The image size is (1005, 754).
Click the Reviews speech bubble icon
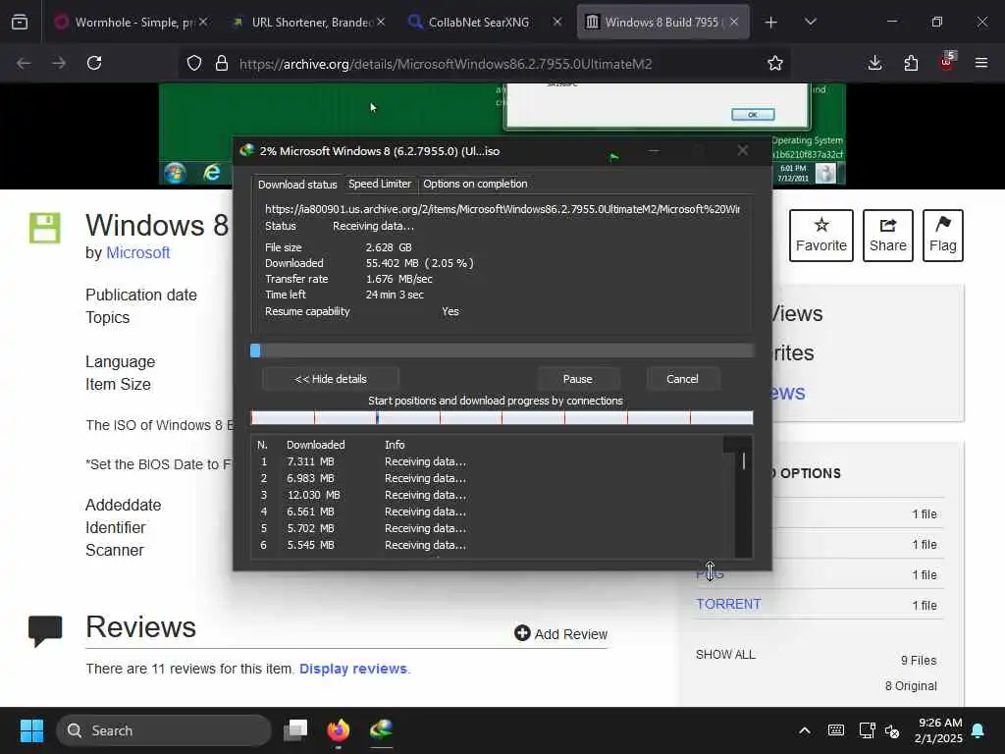45,631
